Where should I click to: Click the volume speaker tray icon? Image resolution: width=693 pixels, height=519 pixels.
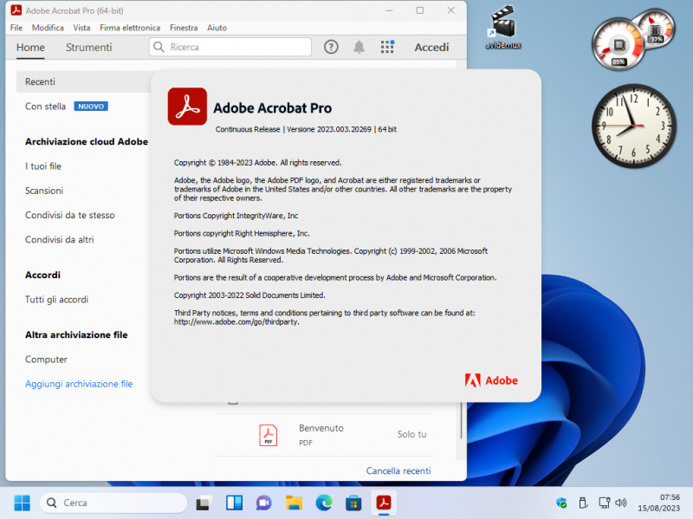(x=621, y=503)
